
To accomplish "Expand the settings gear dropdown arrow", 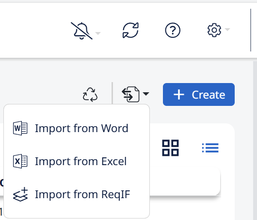I will click(227, 30).
